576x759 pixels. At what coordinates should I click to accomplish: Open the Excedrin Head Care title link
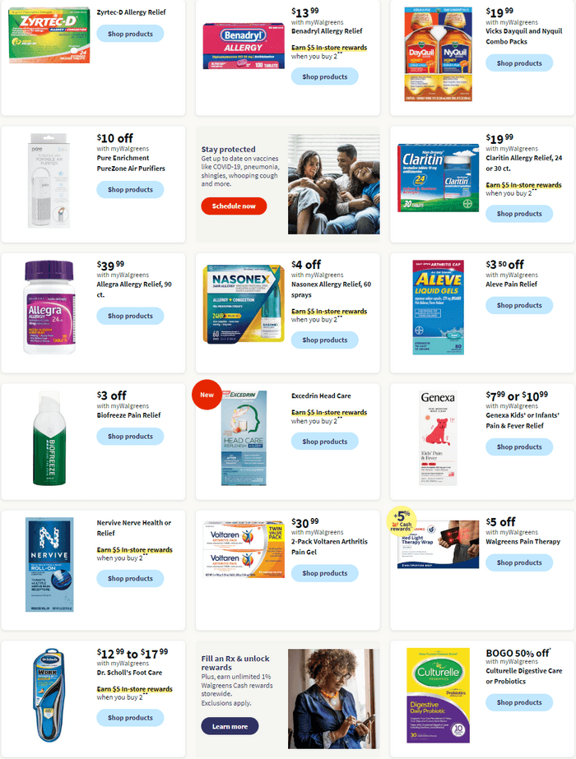(x=321, y=396)
